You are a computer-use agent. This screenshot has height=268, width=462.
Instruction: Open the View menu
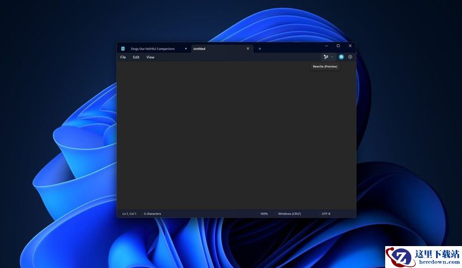[x=150, y=57]
